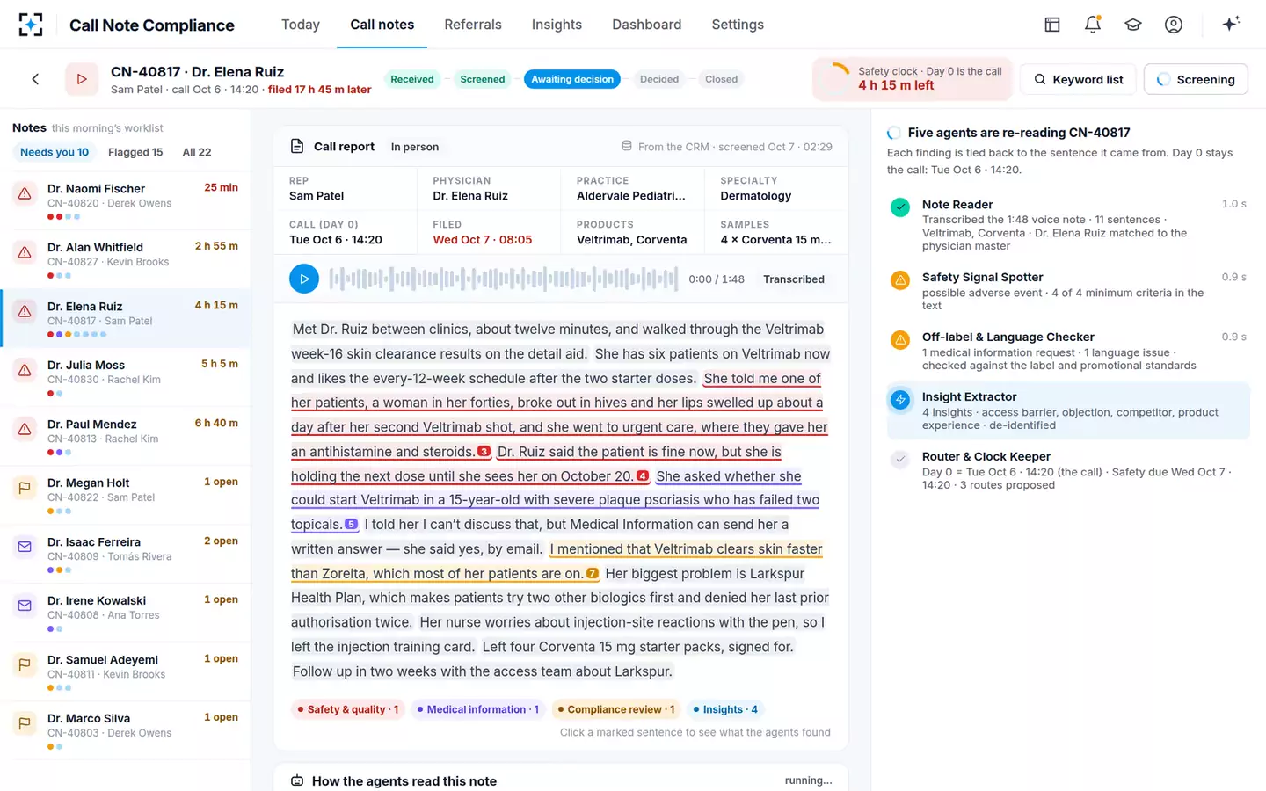
Task: Click the underlined sentence about Veltrimab versus Zorelta
Action: click(x=557, y=562)
